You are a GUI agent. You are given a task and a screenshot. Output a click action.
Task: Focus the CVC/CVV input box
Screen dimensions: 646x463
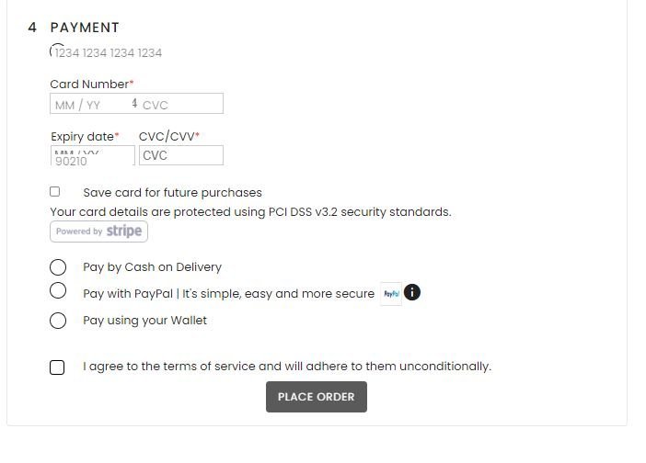[181, 155]
